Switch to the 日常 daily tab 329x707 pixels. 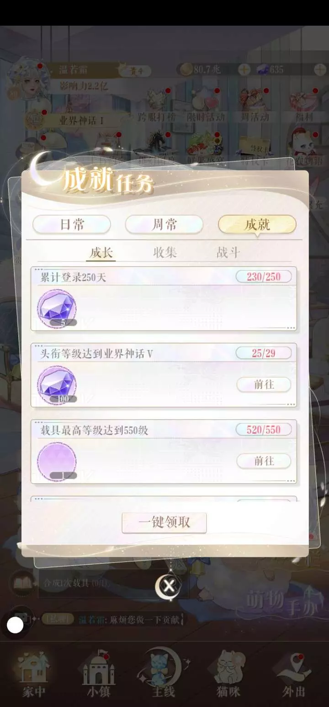(72, 224)
